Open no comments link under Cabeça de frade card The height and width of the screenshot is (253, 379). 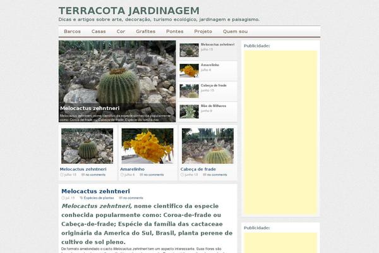217,175
